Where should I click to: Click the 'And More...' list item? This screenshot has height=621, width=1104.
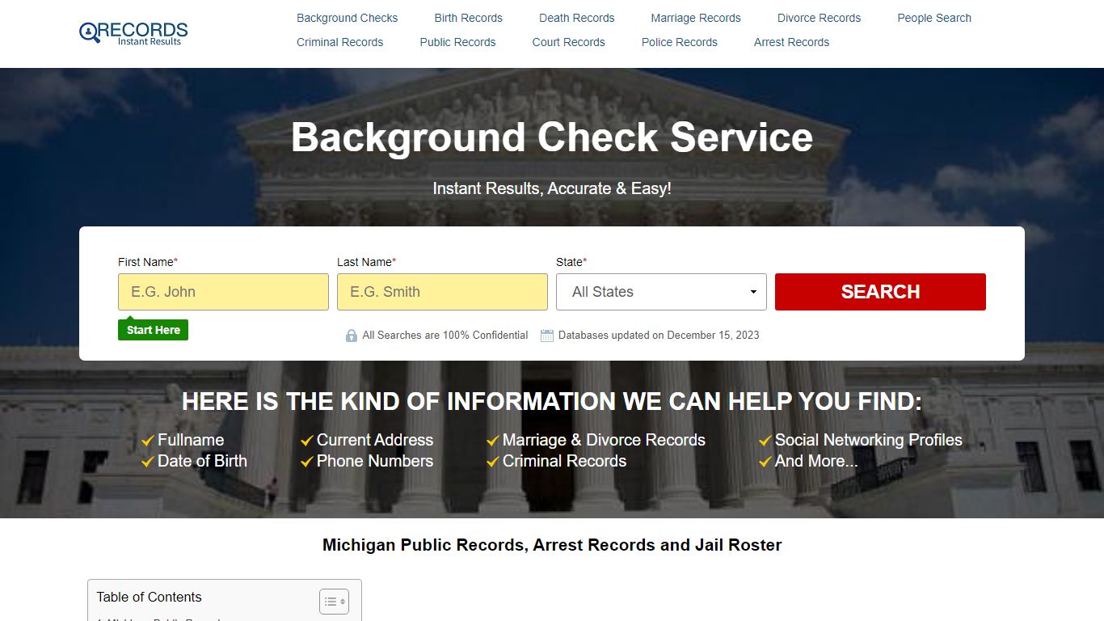816,462
